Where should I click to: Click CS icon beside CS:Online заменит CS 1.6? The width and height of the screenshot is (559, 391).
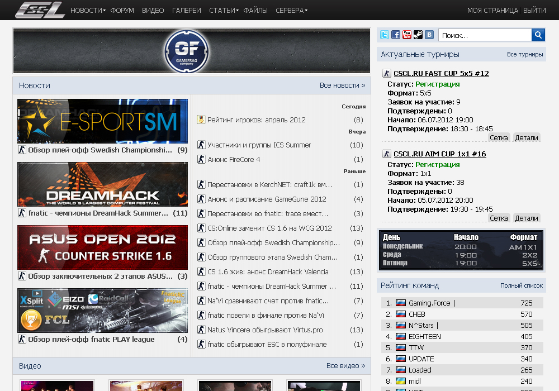point(201,228)
